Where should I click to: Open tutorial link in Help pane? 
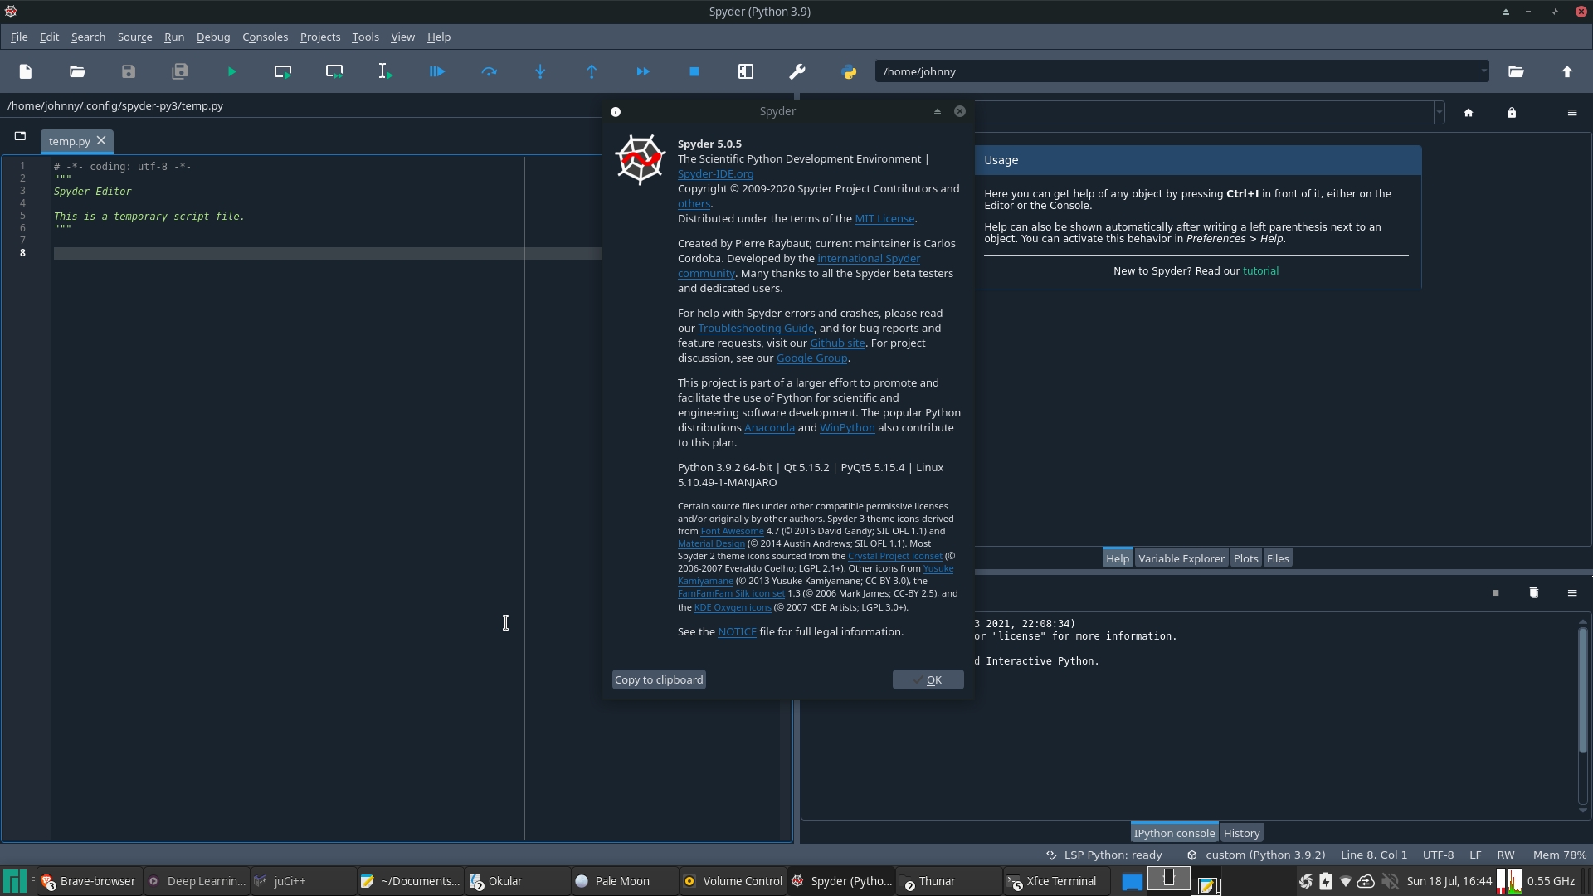click(1260, 270)
